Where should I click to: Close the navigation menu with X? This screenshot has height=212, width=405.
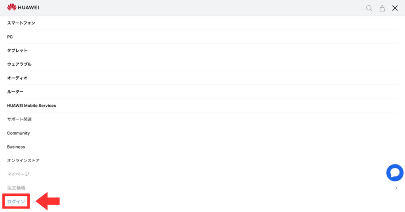(395, 8)
